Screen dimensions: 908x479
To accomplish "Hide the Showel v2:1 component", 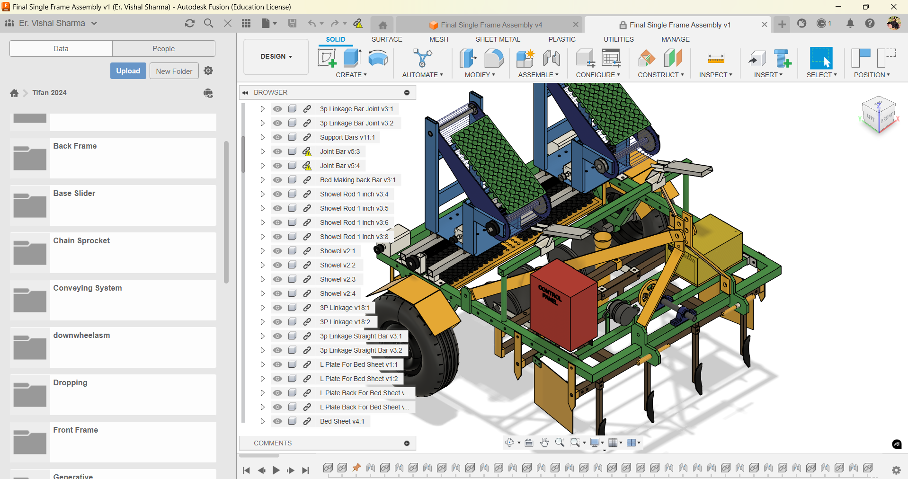I will (277, 251).
